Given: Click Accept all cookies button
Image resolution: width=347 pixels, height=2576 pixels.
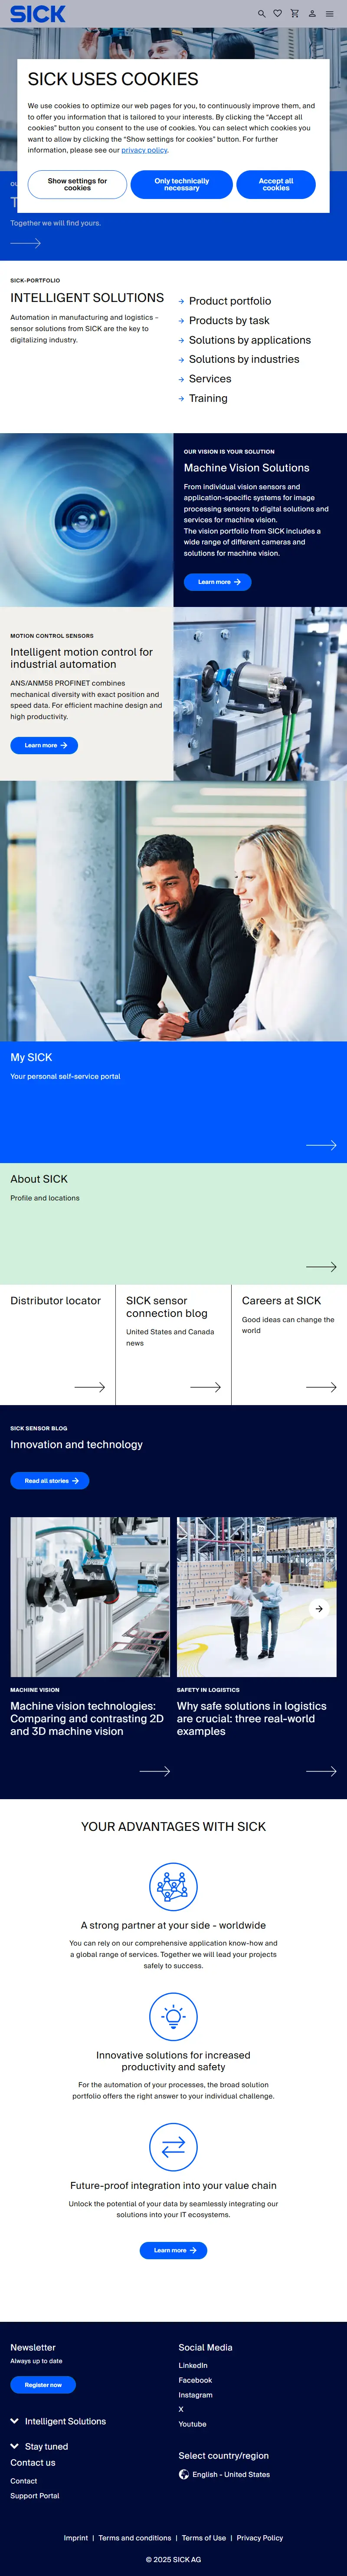Looking at the screenshot, I should click(x=276, y=185).
